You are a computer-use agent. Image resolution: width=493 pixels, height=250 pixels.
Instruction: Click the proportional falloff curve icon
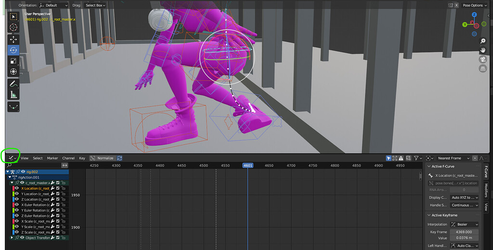(481, 158)
